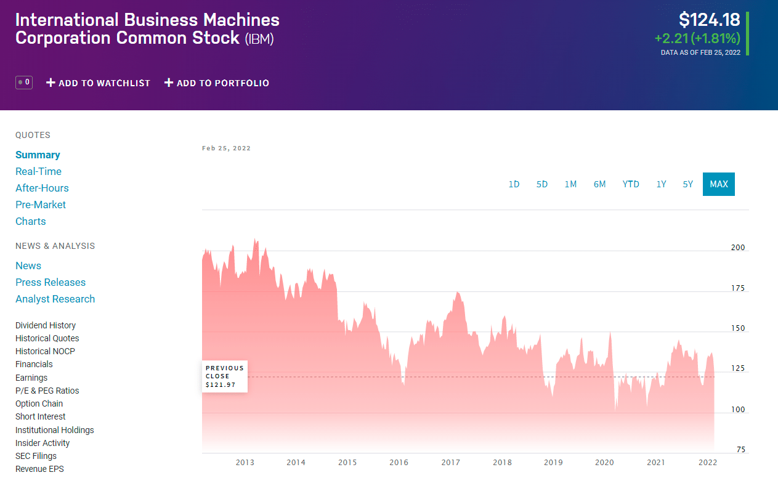
Task: Open the Option Chain
Action: pos(39,404)
